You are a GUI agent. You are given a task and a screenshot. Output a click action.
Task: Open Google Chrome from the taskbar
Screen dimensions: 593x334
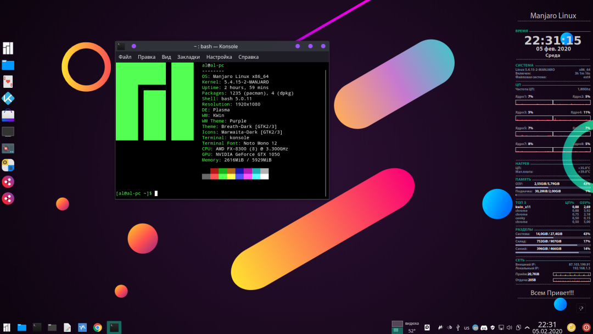[97, 327]
